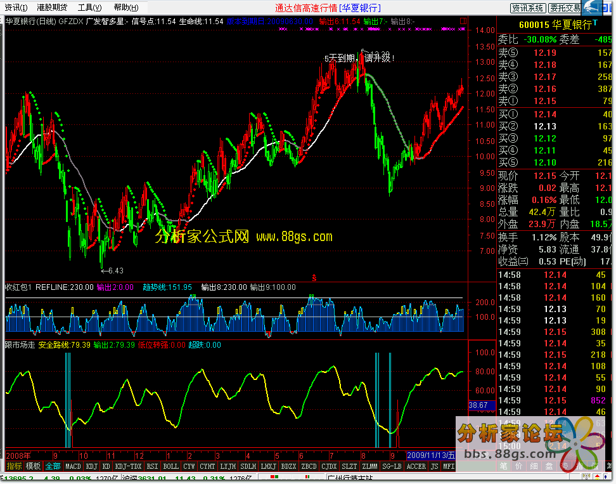Select the 细 tab under tick list
The height and width of the screenshot is (484, 616).
coord(535,467)
